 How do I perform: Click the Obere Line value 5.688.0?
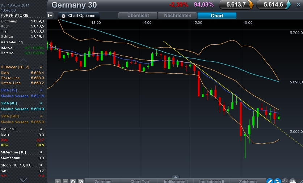38,78
